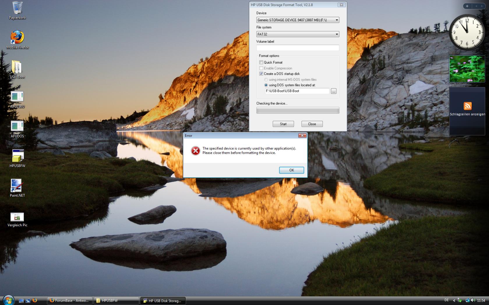Click the DOS system files path field
The width and height of the screenshot is (489, 305).
[x=297, y=91]
